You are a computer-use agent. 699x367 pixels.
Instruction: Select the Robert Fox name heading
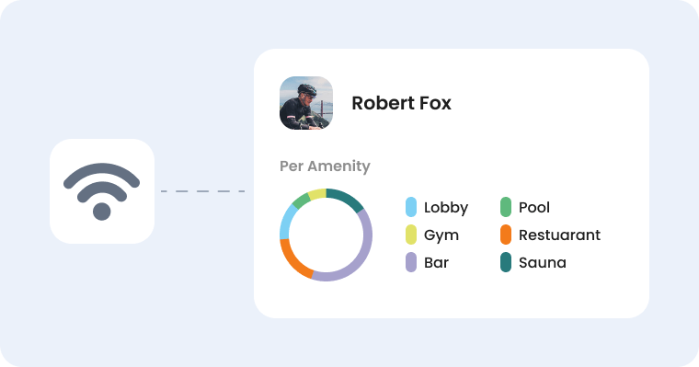[x=401, y=103]
